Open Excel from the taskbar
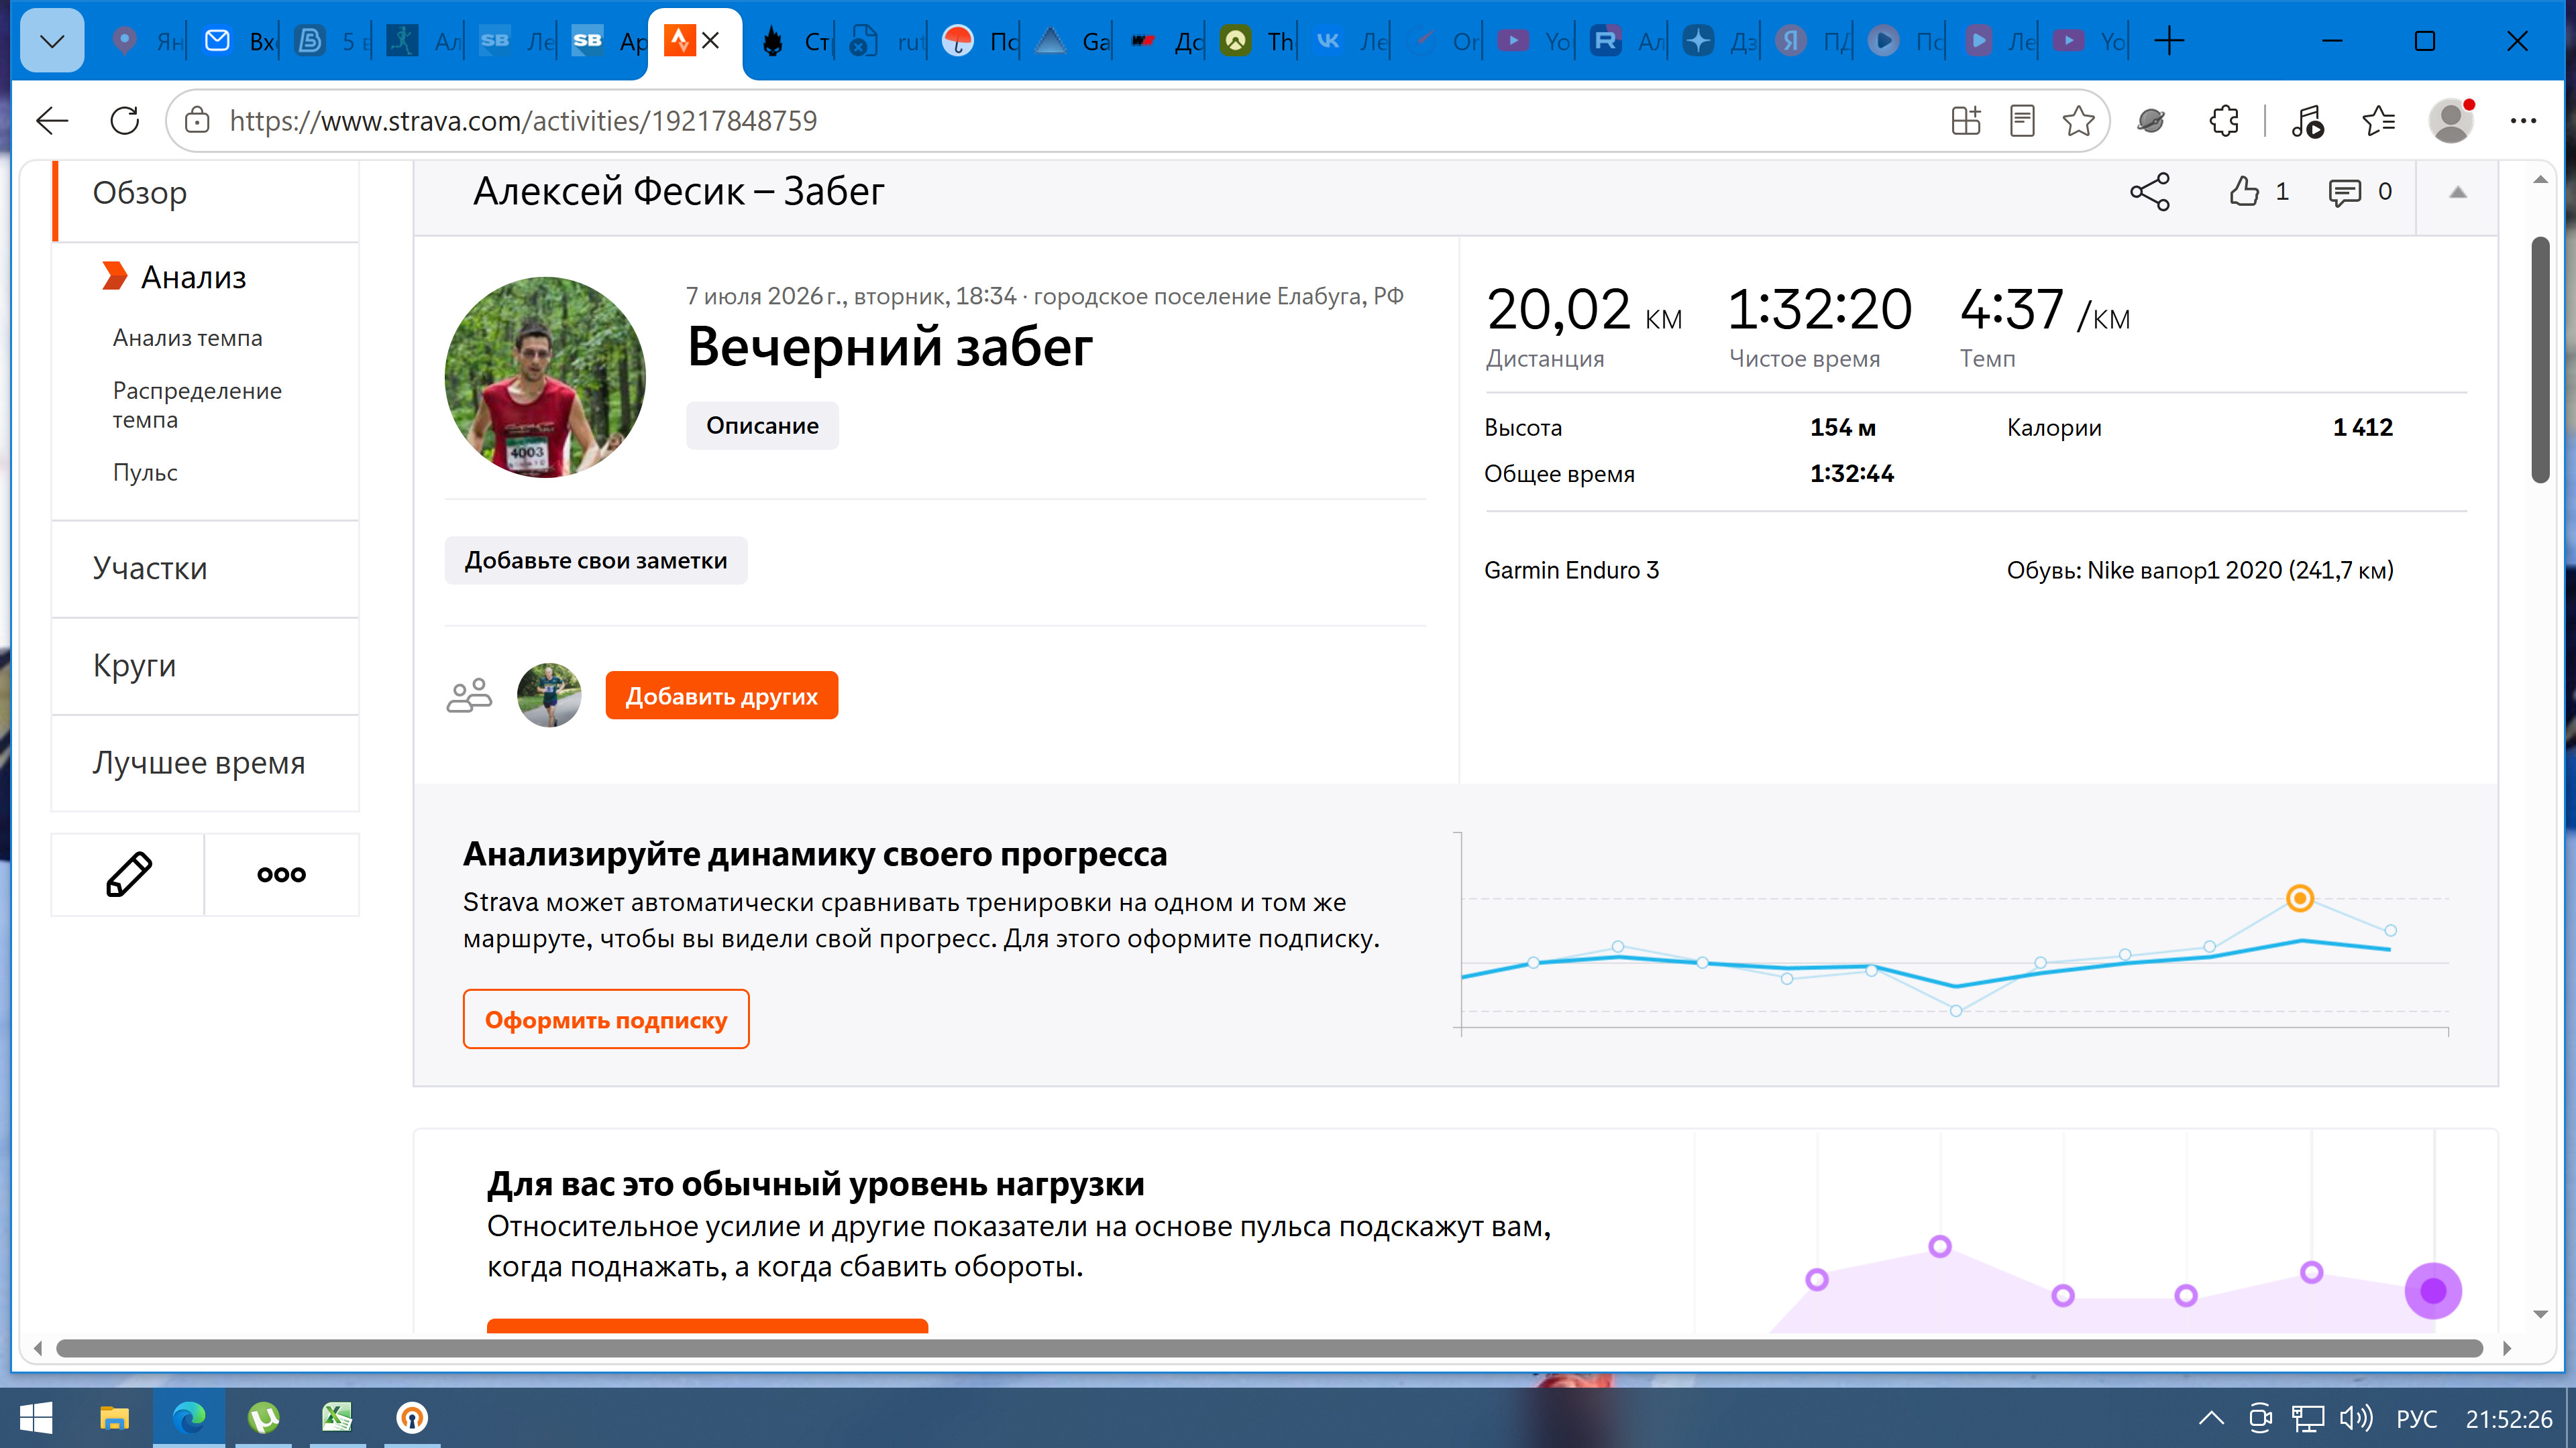This screenshot has width=2576, height=1448. (337, 1417)
